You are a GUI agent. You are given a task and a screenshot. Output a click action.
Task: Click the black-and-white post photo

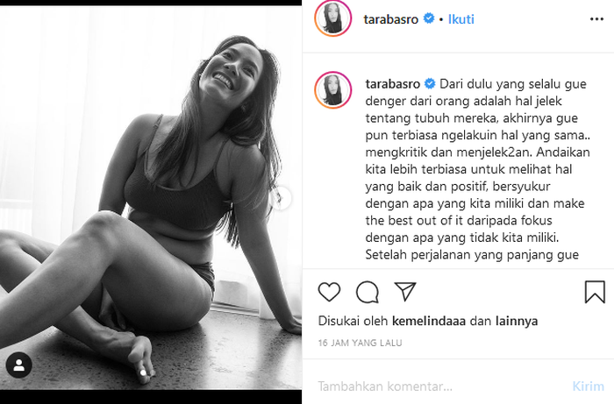click(151, 197)
